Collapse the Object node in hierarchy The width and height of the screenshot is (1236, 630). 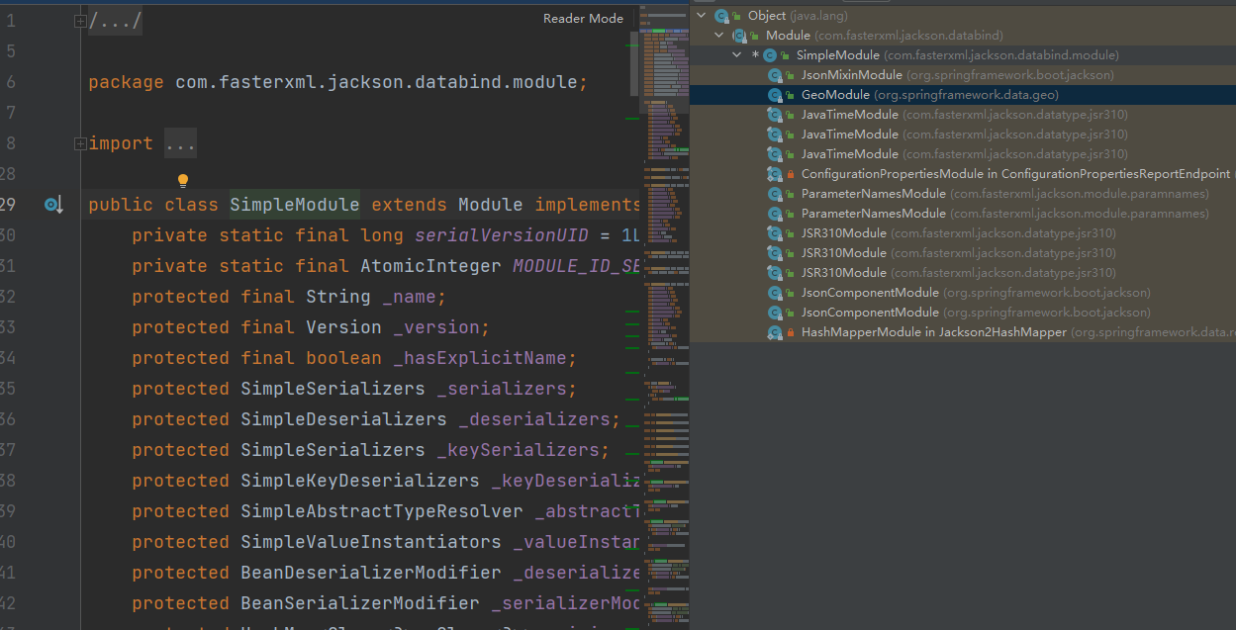pyautogui.click(x=702, y=16)
